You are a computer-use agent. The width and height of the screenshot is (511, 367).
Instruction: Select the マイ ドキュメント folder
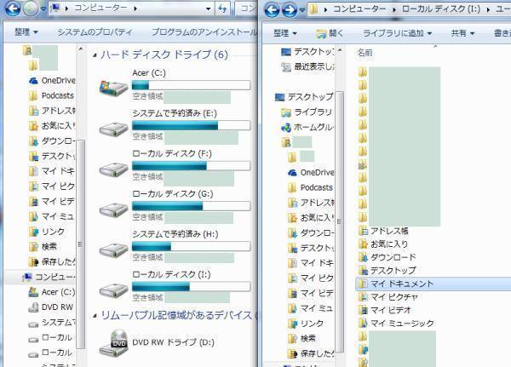(x=401, y=283)
